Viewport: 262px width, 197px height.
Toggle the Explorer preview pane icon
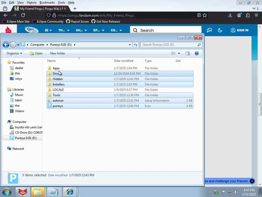pyautogui.click(x=188, y=53)
